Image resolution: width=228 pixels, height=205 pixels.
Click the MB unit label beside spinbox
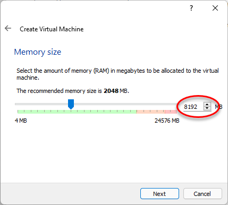click(218, 107)
